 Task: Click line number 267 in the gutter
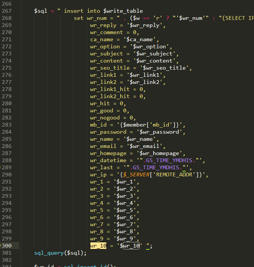(7, 11)
